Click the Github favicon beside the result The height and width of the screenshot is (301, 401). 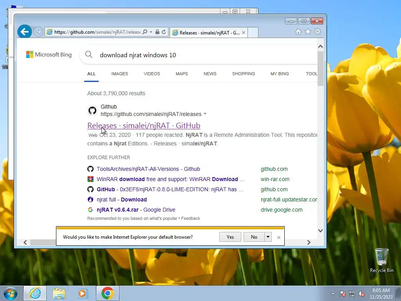point(92,111)
